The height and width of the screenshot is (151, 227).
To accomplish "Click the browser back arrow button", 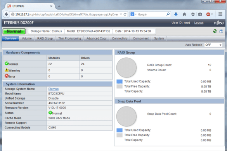I will (6, 14).
